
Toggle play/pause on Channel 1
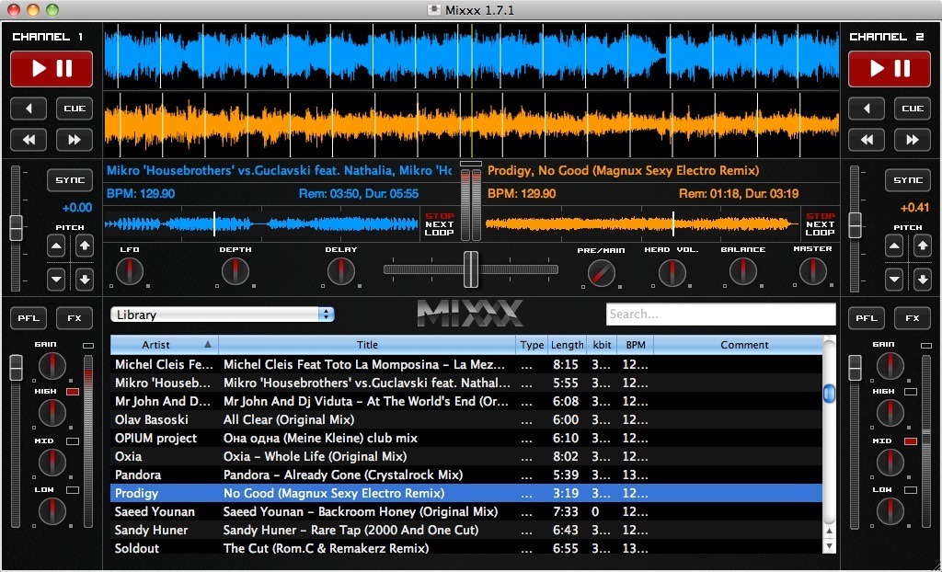coord(52,68)
